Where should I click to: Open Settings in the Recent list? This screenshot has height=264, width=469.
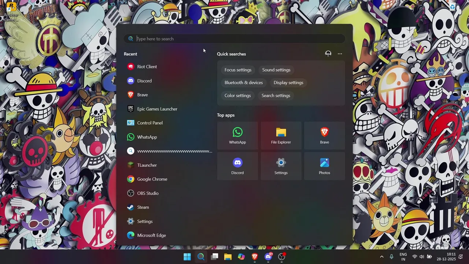click(x=167, y=221)
